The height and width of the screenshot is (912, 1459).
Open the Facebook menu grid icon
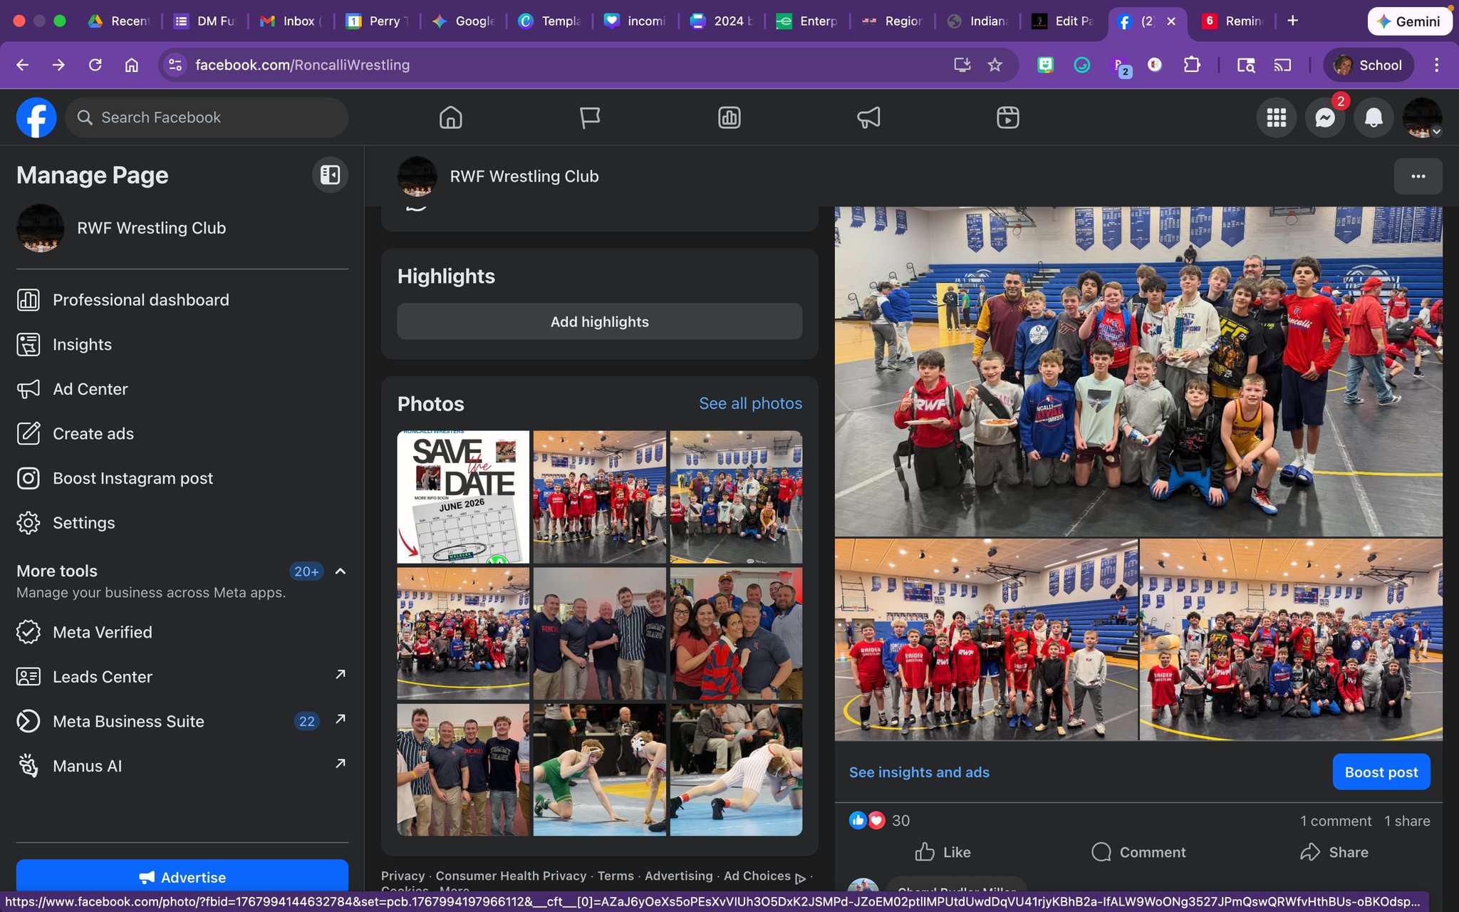[1277, 118]
